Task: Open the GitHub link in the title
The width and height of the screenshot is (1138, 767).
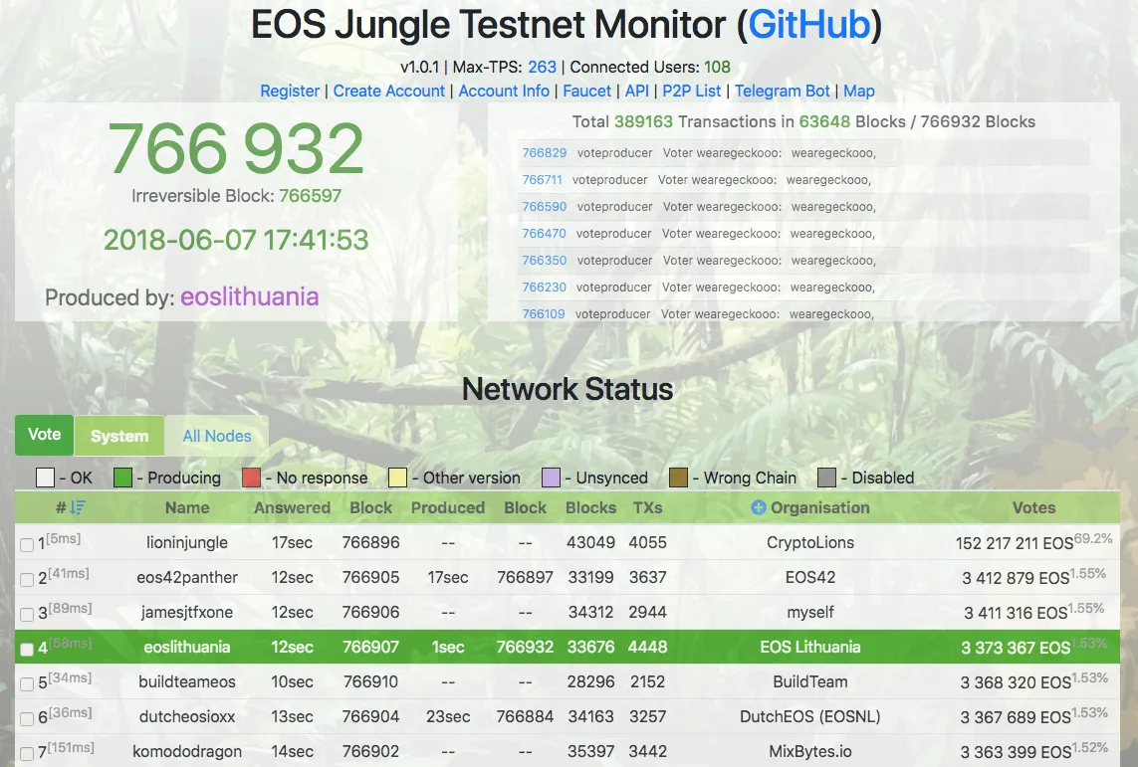Action: pyautogui.click(x=809, y=25)
